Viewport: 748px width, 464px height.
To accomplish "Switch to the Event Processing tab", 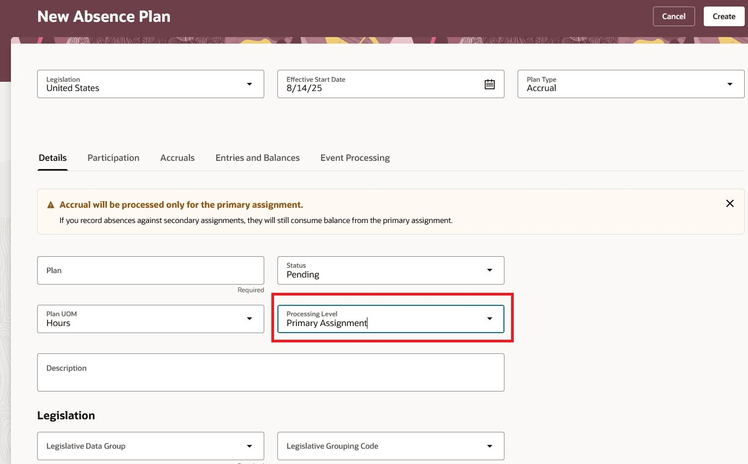I will 355,158.
